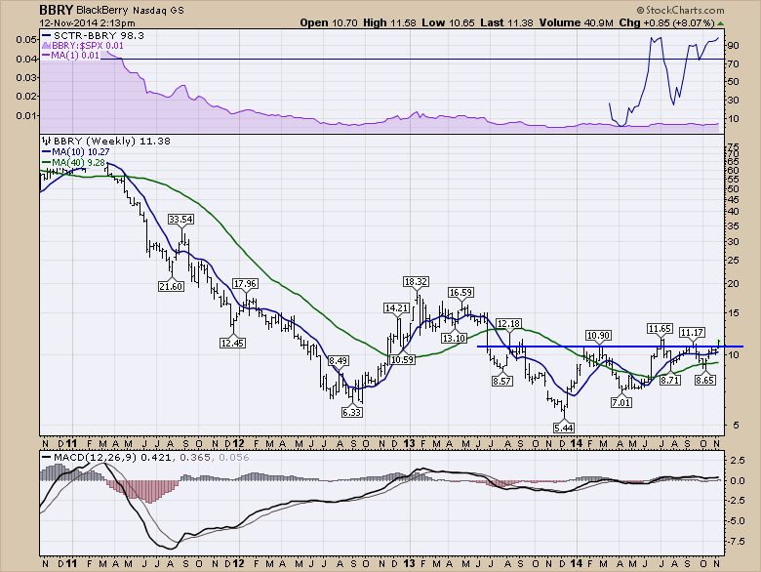This screenshot has width=761, height=572.
Task: Click the 11.65 price peak label
Action: click(x=661, y=329)
